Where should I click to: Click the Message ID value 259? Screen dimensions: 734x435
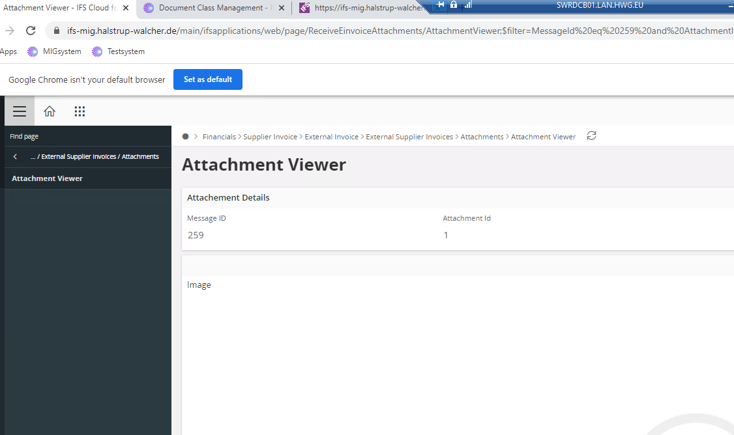(196, 235)
